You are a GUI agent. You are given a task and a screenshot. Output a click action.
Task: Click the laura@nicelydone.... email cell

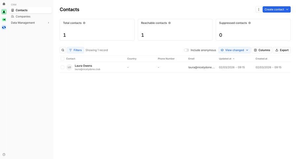[x=202, y=67]
